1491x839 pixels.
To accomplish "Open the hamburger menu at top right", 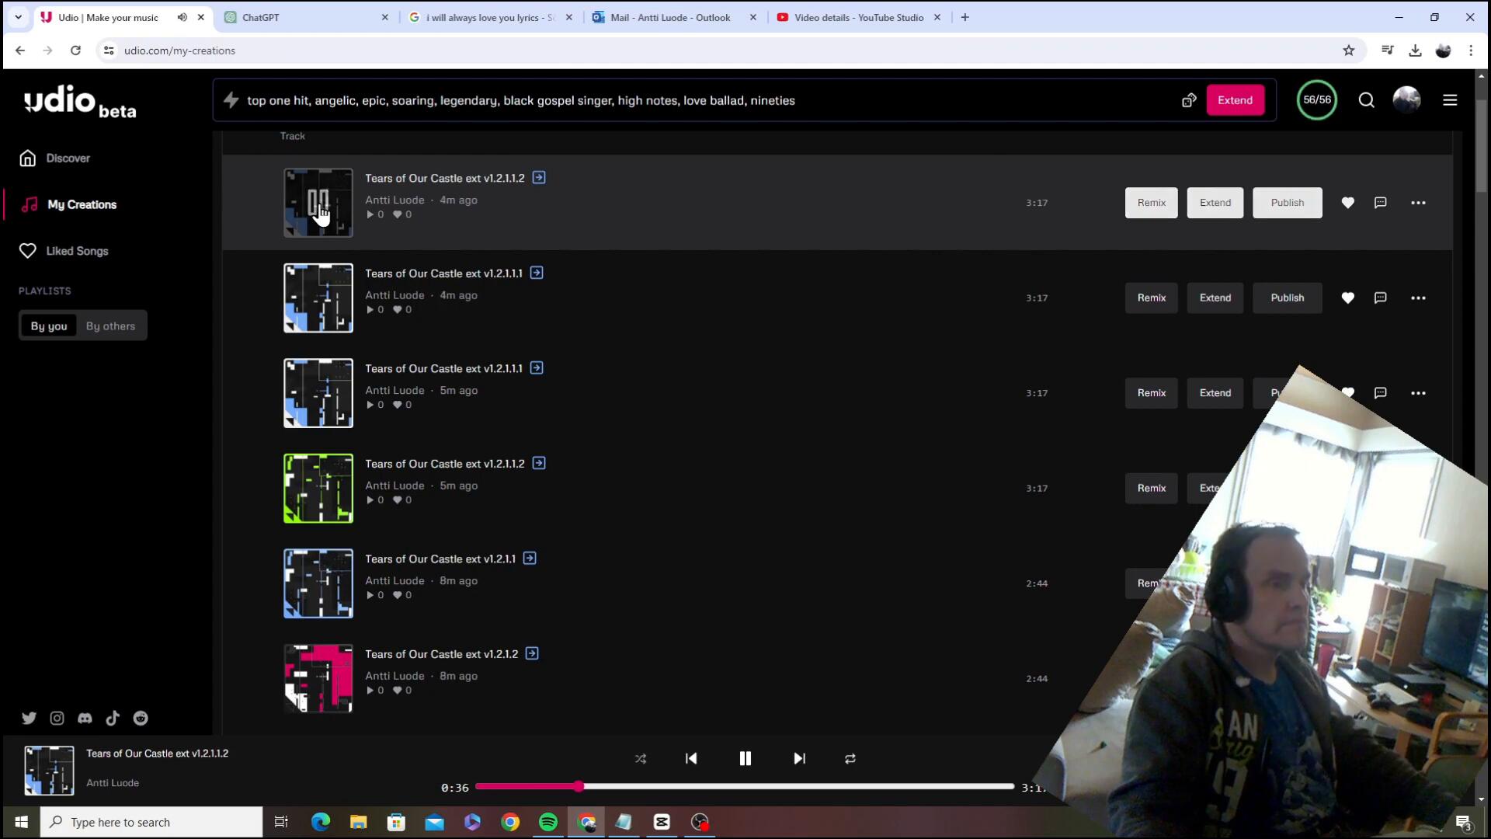I will [x=1449, y=100].
